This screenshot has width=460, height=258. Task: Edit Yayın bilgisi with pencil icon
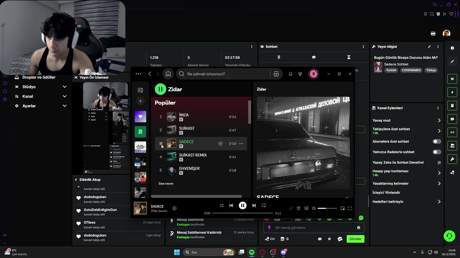click(x=429, y=47)
